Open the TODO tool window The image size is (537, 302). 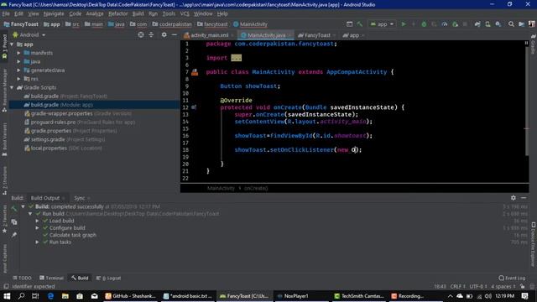[x=22, y=278]
